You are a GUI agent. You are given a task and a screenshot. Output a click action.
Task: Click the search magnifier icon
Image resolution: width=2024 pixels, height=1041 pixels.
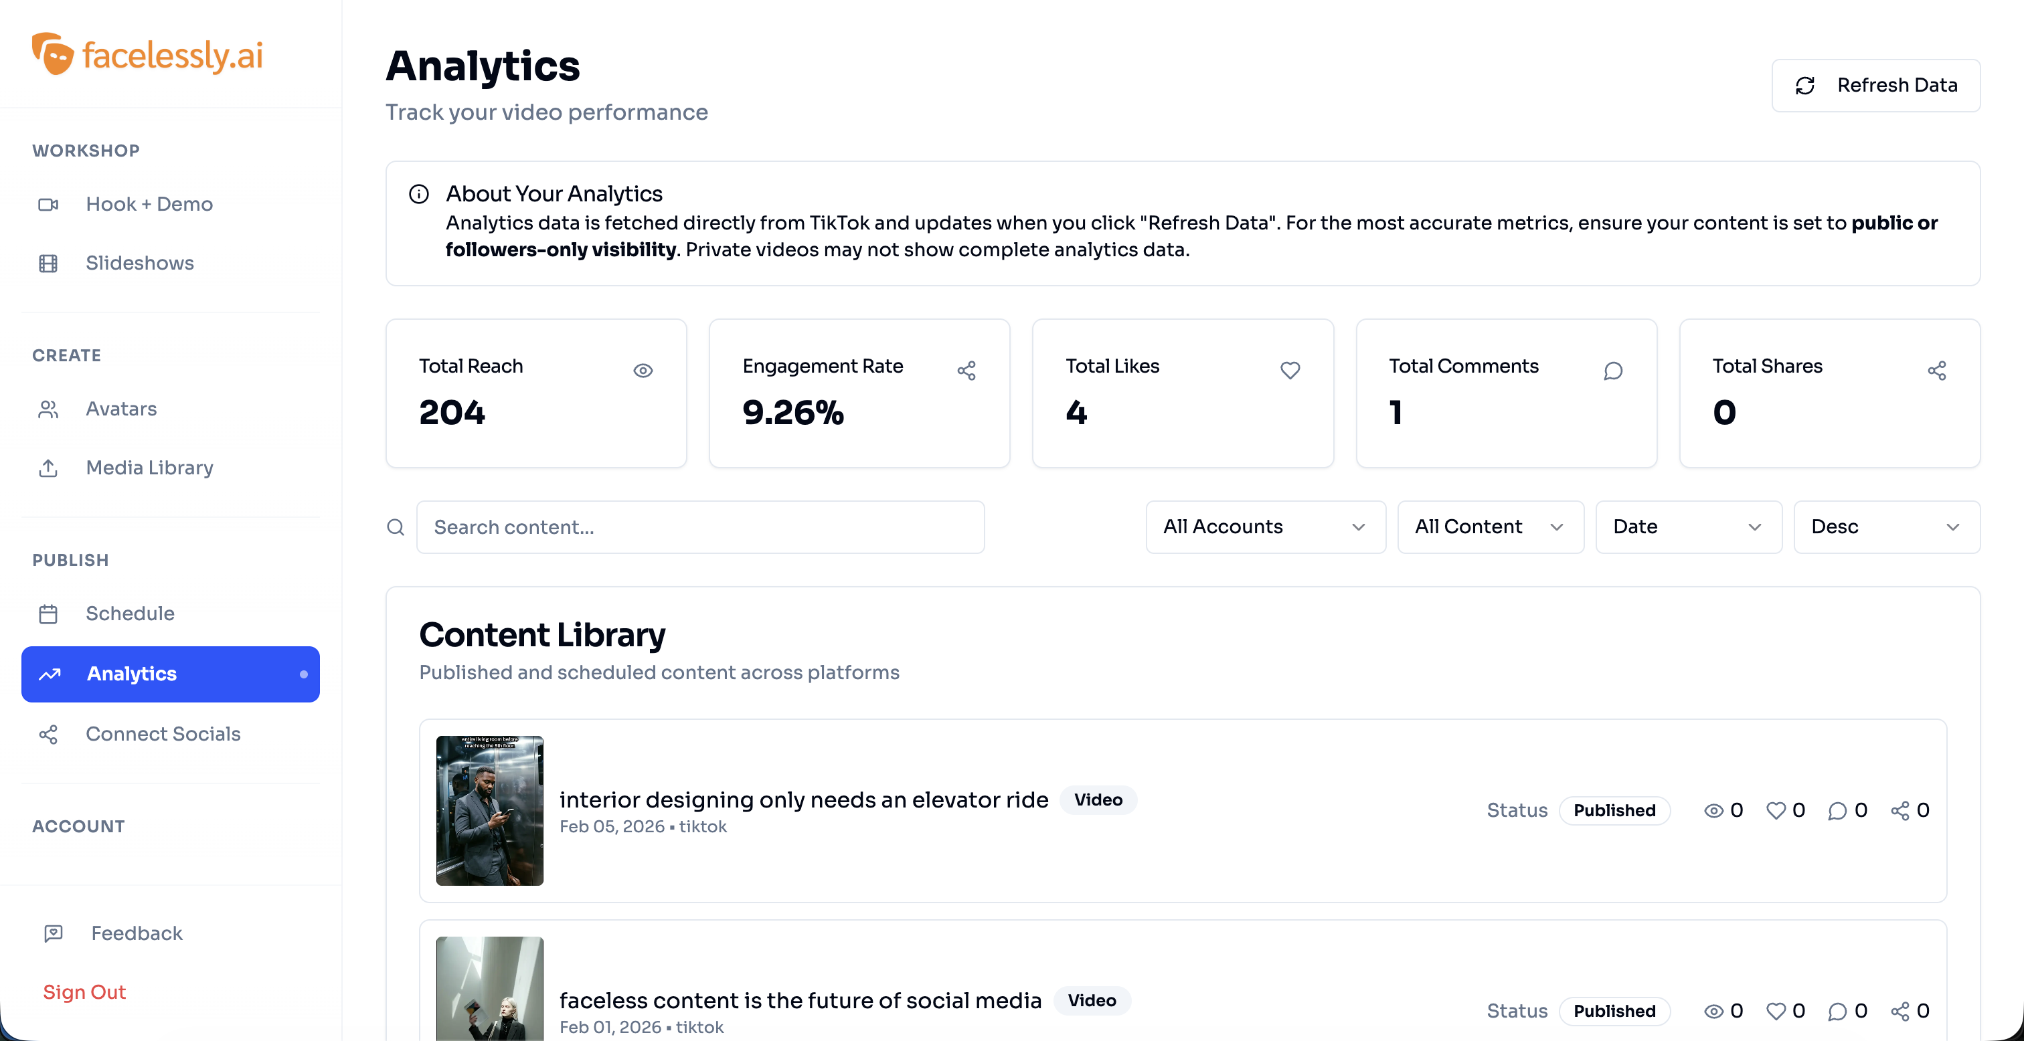coord(396,527)
